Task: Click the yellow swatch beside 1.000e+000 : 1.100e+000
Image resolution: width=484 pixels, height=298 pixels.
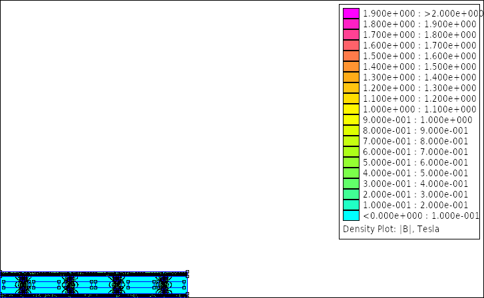Action: click(352, 109)
